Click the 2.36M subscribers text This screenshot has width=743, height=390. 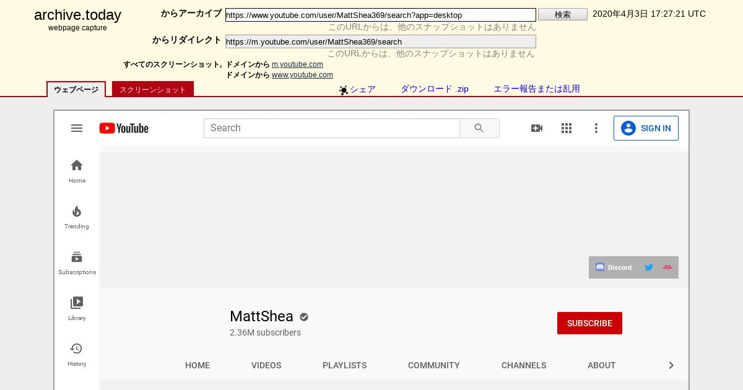point(265,332)
